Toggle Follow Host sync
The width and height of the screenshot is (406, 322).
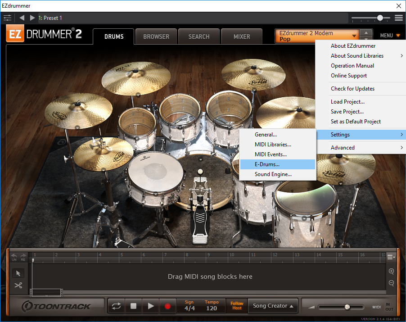coord(237,306)
